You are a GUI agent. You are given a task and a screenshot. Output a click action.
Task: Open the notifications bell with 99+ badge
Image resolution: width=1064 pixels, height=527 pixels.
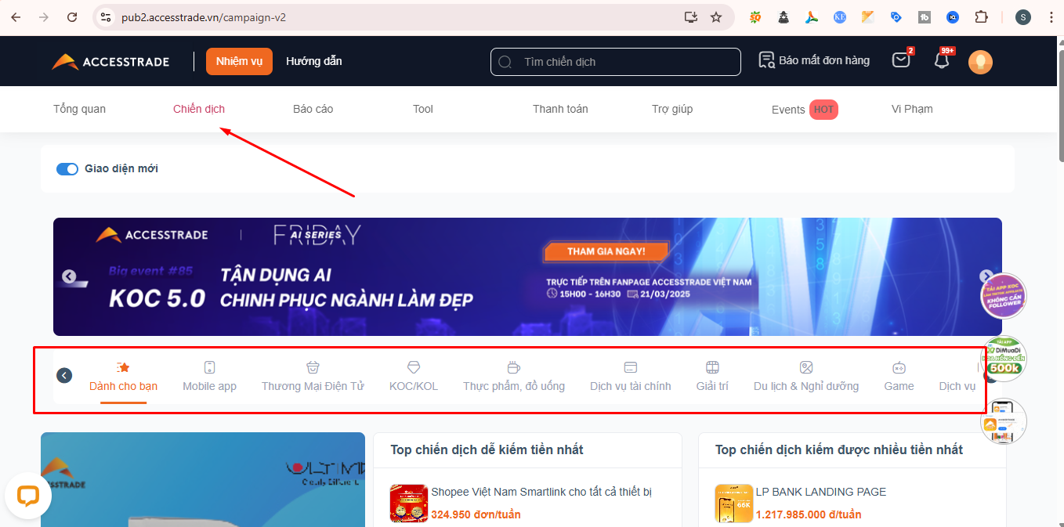pyautogui.click(x=942, y=60)
